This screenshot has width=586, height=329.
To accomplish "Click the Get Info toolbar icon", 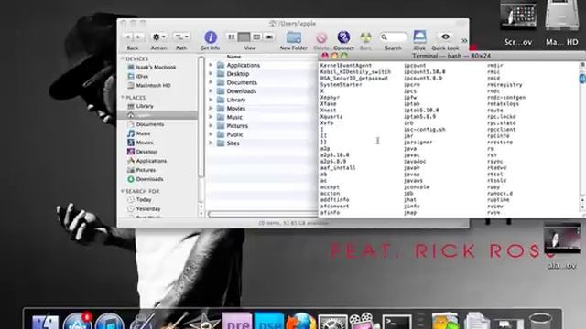I will point(211,37).
